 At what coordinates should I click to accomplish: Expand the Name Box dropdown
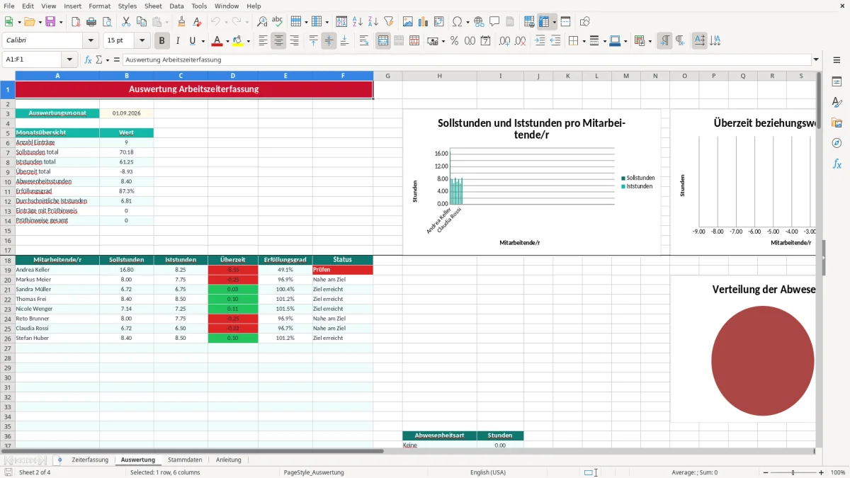pyautogui.click(x=69, y=60)
